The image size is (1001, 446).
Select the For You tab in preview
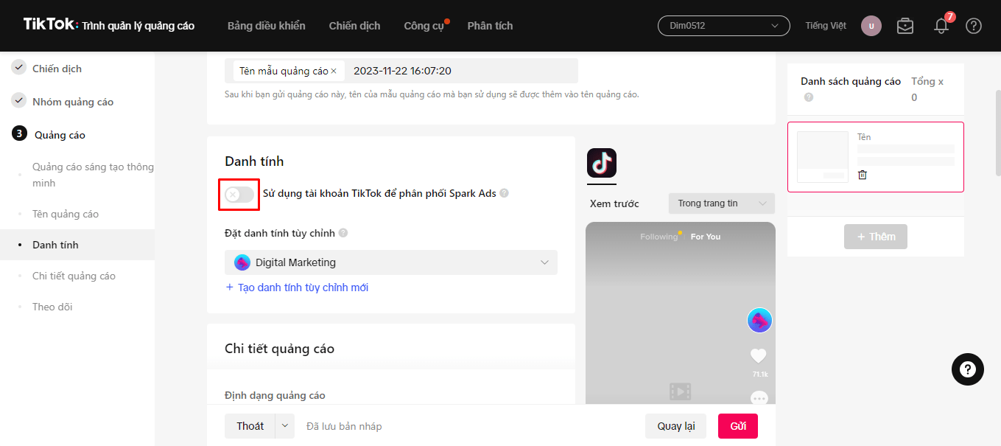click(x=706, y=237)
